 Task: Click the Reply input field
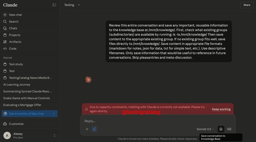click(x=154, y=121)
